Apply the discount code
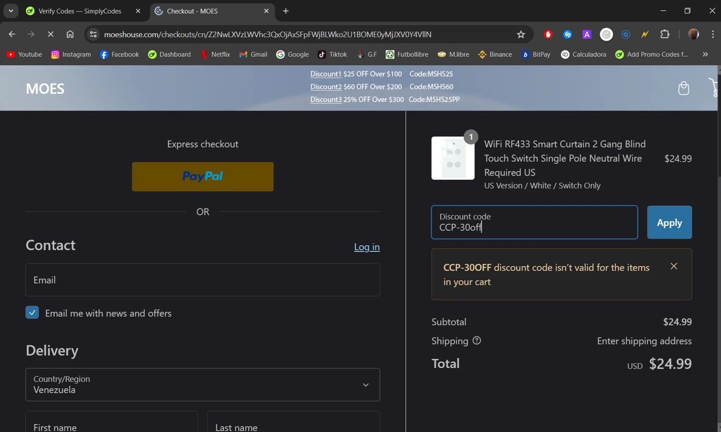This screenshot has width=721, height=432. 669,222
